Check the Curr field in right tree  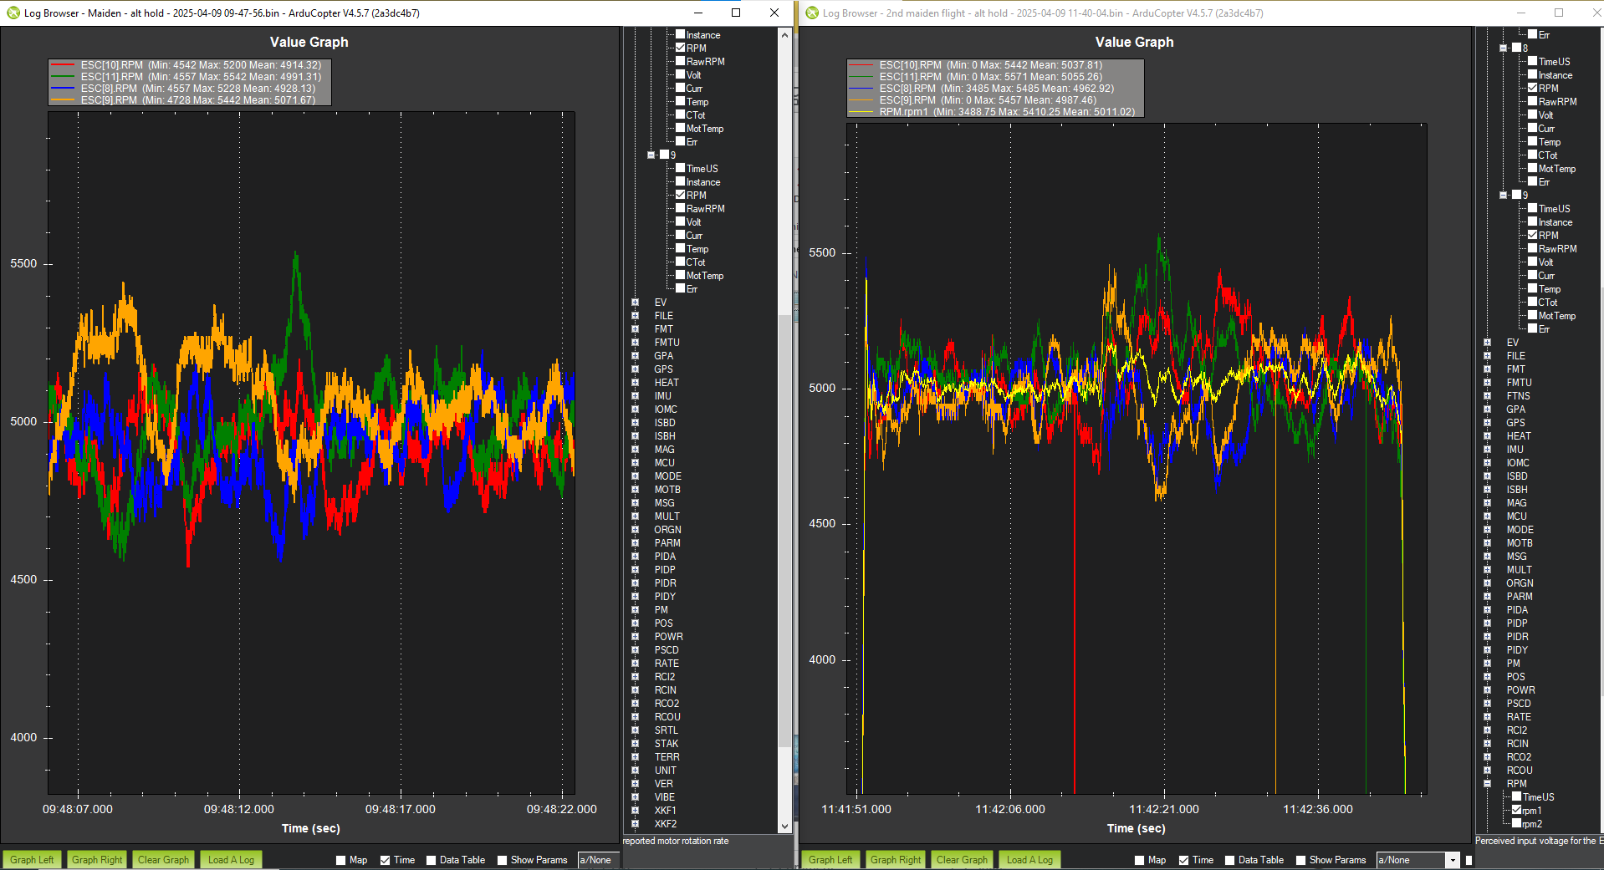(1534, 128)
